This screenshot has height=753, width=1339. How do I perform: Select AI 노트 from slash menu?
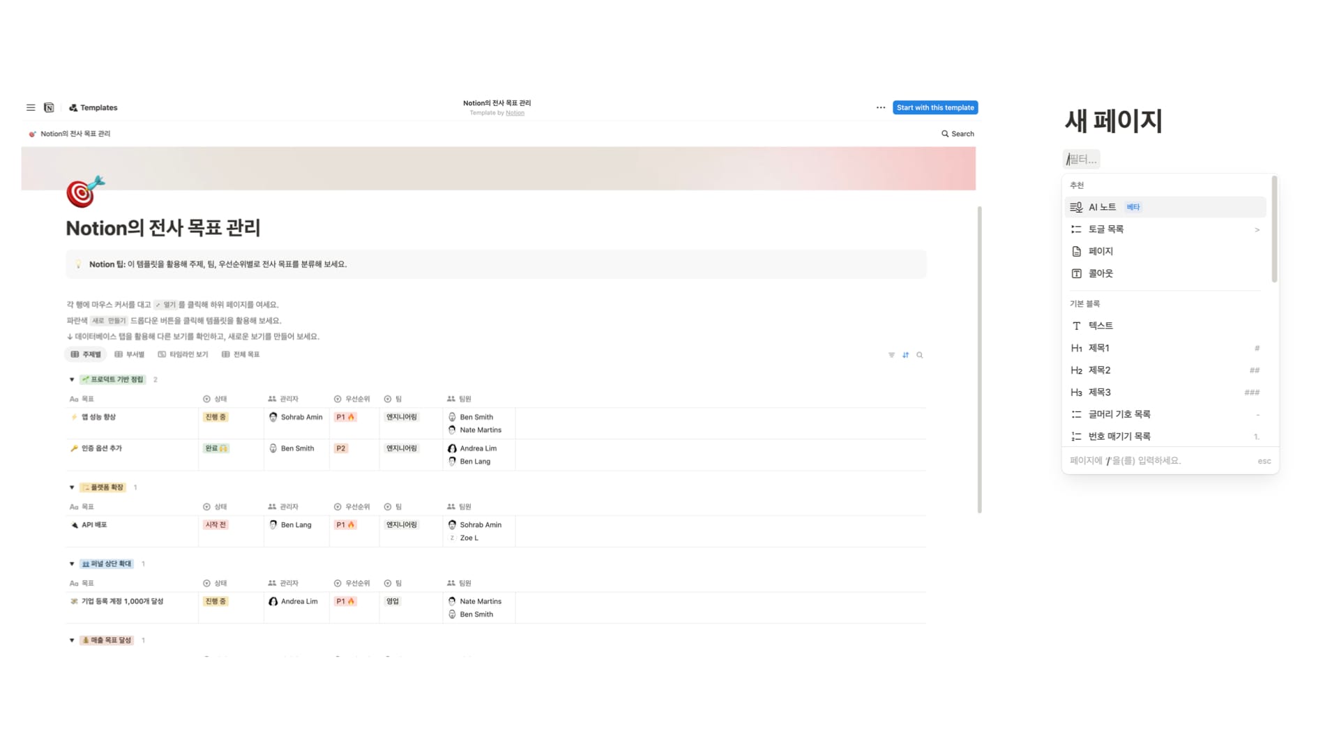[x=1165, y=207]
